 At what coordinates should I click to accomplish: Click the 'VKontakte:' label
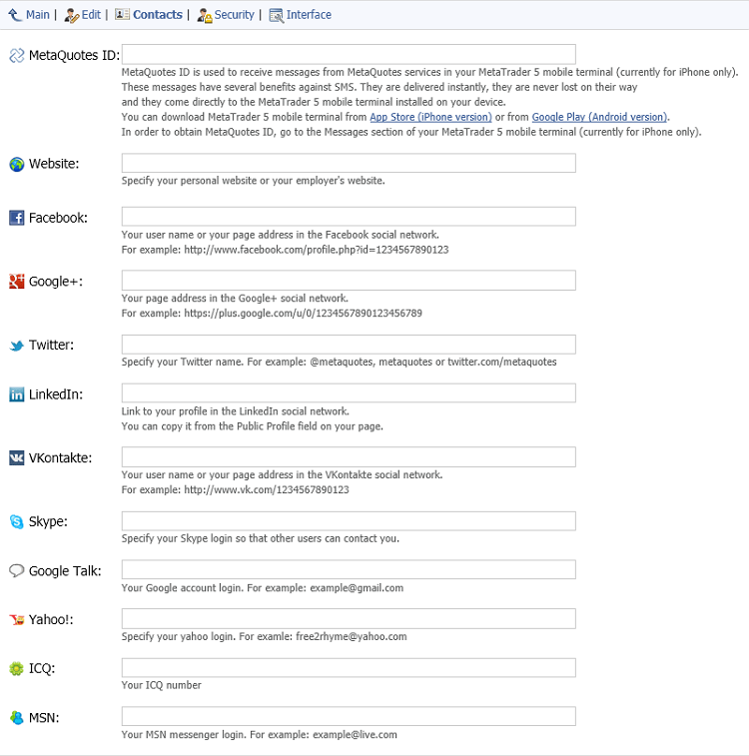60,458
